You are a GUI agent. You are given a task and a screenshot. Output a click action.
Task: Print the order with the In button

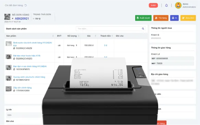(x=174, y=18)
